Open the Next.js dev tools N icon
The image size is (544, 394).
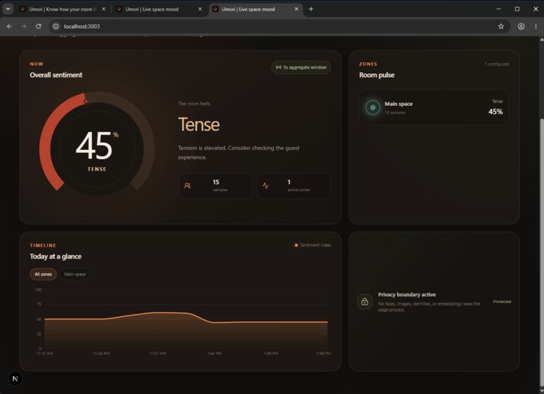15,379
